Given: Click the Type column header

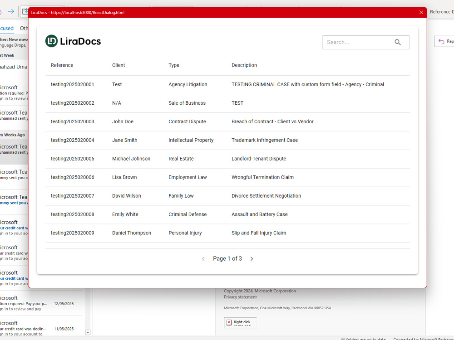Looking at the screenshot, I should (174, 65).
